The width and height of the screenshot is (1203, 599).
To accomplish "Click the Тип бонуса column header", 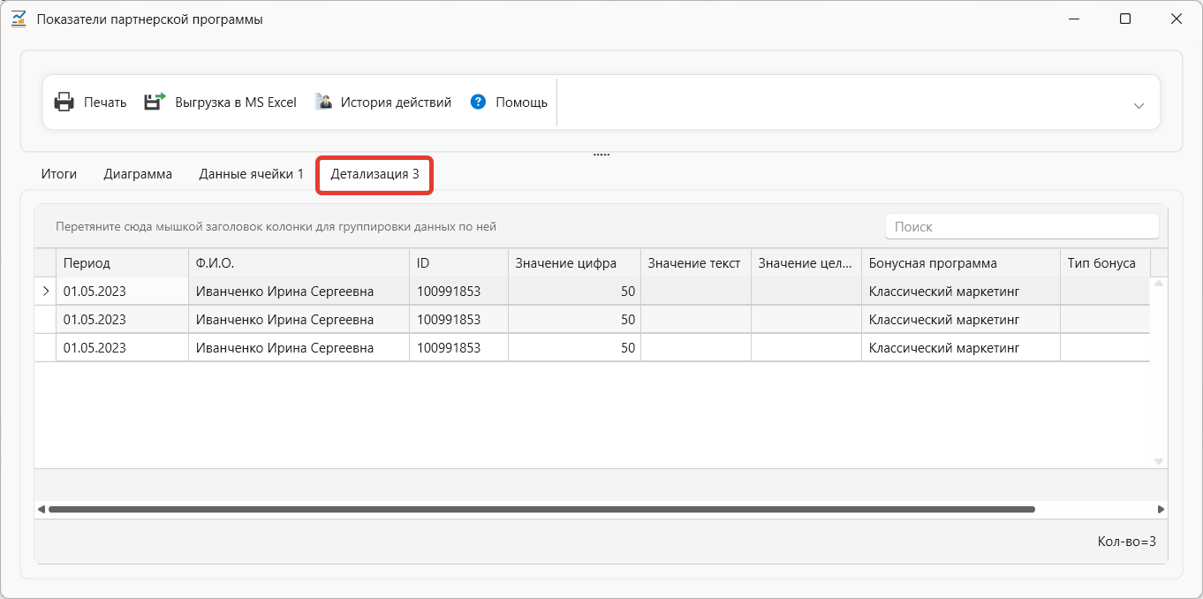I will tap(1105, 263).
